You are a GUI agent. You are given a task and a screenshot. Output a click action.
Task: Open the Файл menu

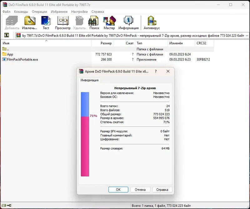(7, 12)
